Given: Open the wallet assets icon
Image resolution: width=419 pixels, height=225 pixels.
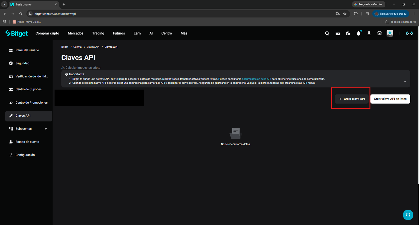Looking at the screenshot, I should (338, 33).
